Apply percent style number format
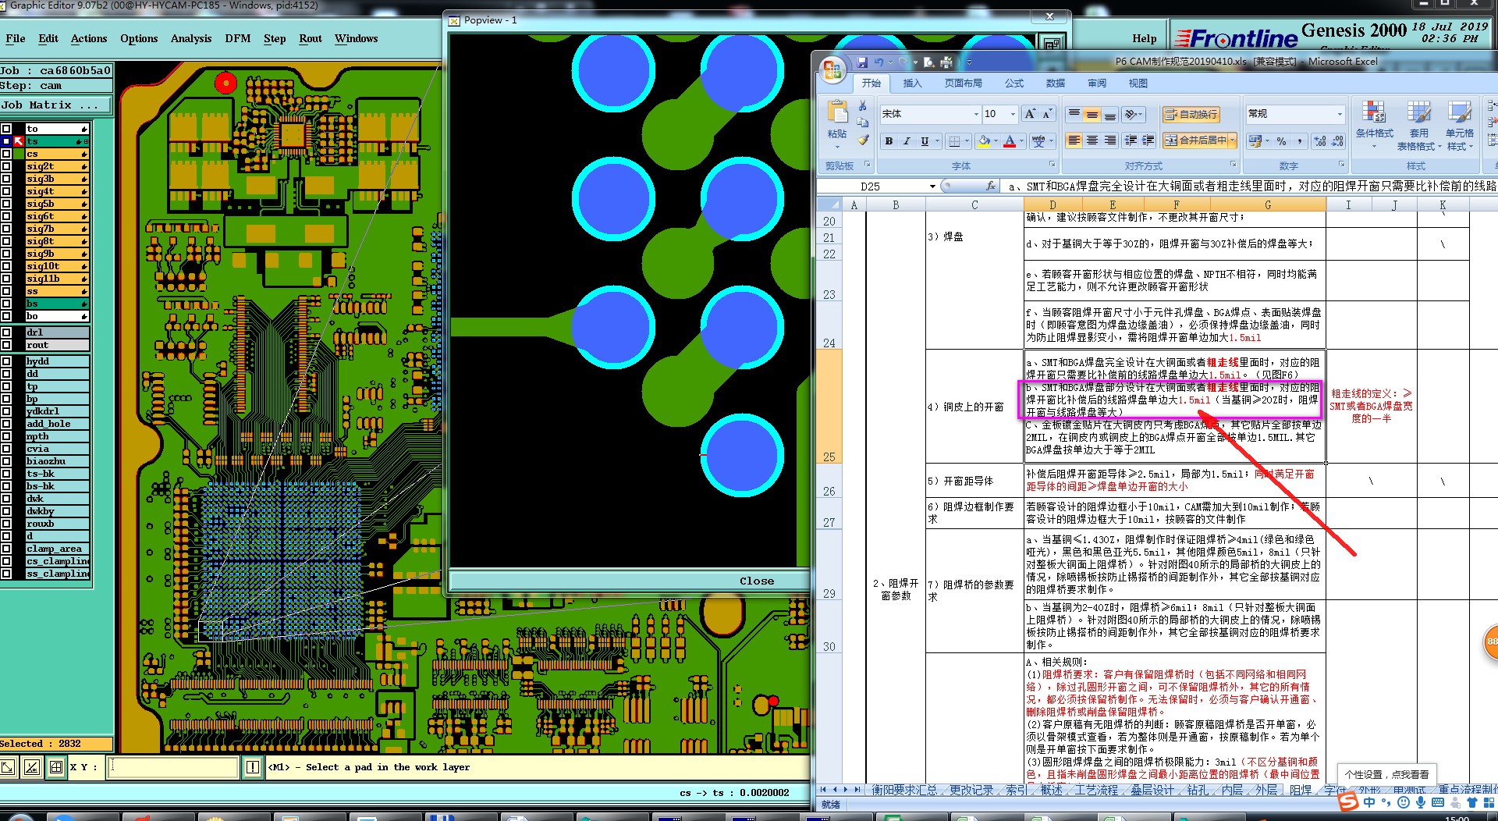 click(1281, 141)
